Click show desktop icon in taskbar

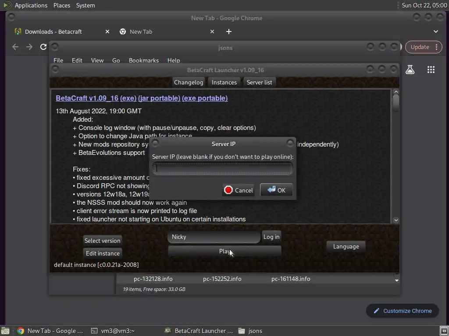point(5,331)
